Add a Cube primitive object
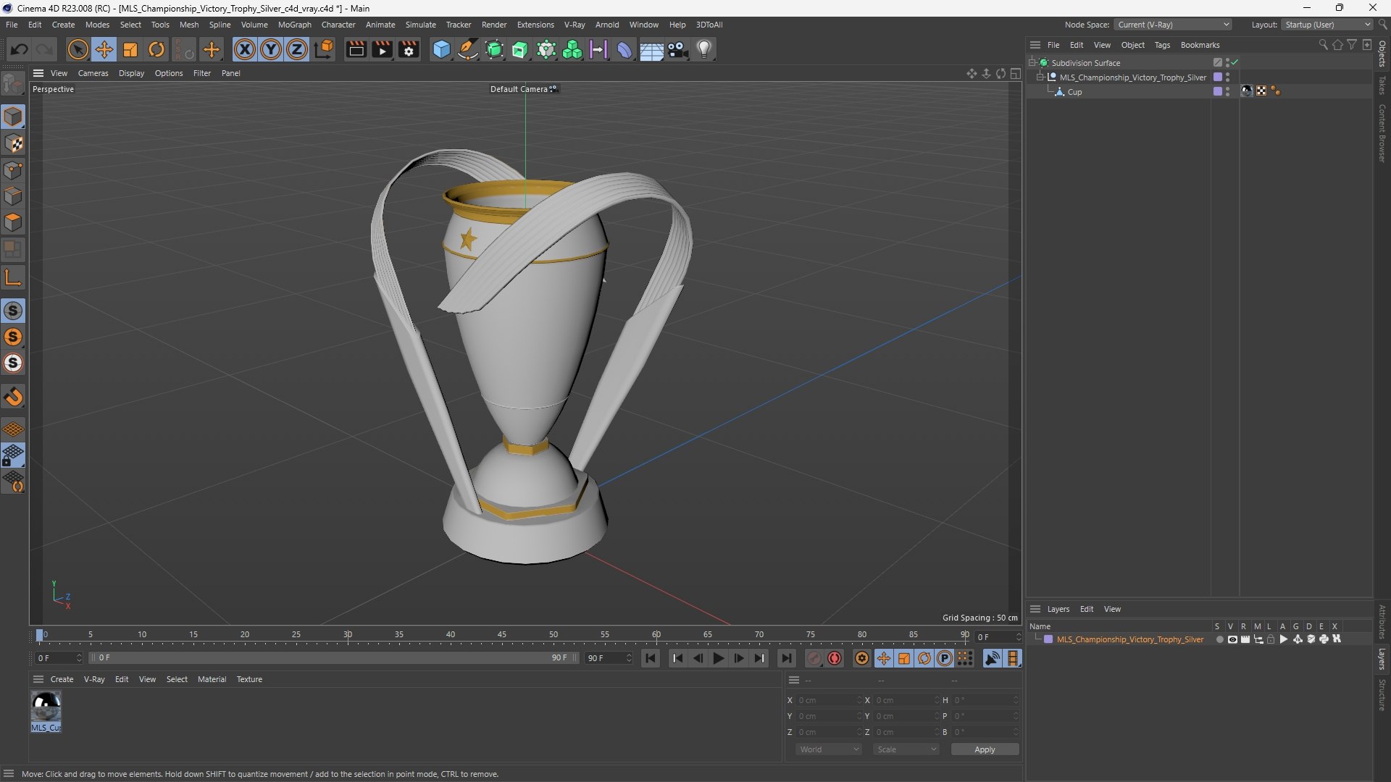 click(x=441, y=49)
